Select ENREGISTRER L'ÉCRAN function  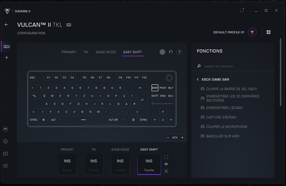tap(225, 108)
